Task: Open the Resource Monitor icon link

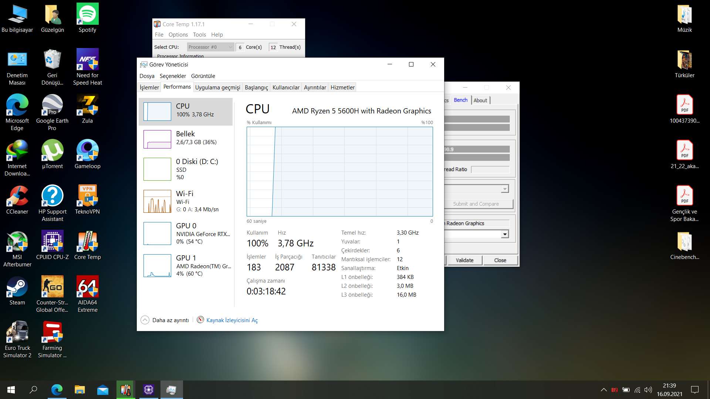Action: click(x=200, y=320)
